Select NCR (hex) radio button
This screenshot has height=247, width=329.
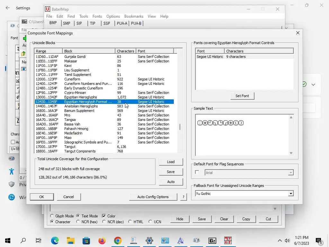[x=78, y=222]
